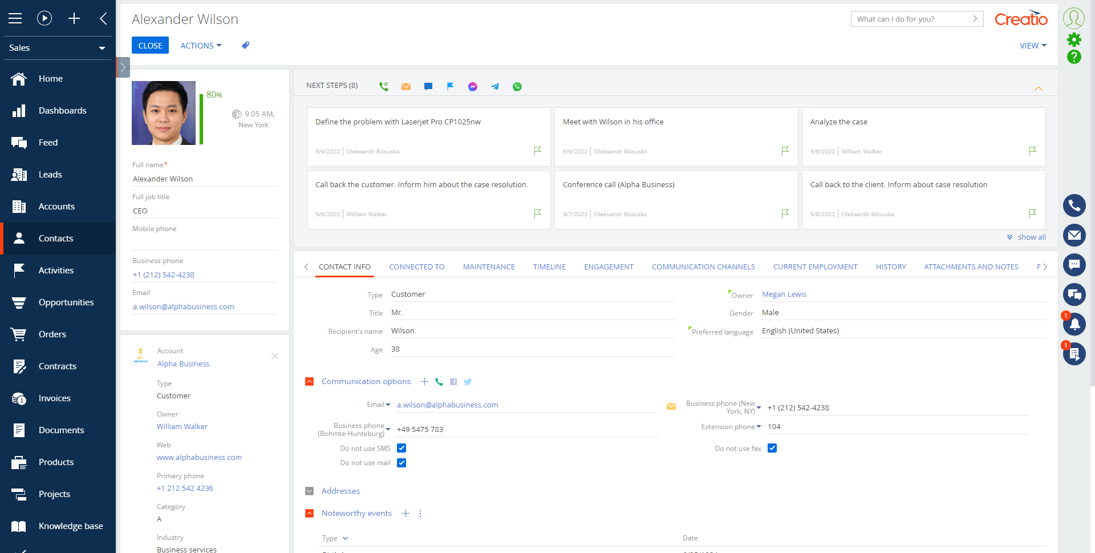
Task: Open the Alpha Business account link
Action: click(183, 364)
